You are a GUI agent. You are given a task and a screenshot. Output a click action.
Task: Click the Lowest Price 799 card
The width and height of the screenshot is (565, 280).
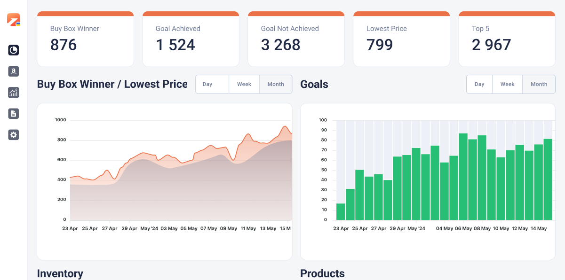point(401,39)
